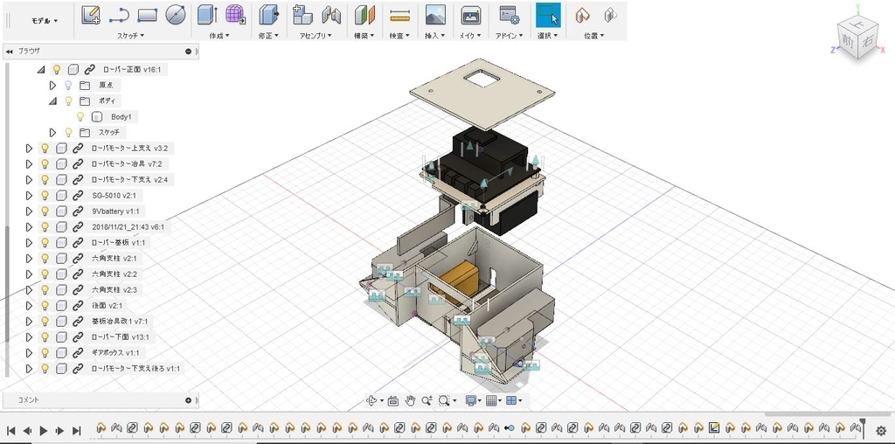
Task: Create a new sketch
Action: [91, 15]
